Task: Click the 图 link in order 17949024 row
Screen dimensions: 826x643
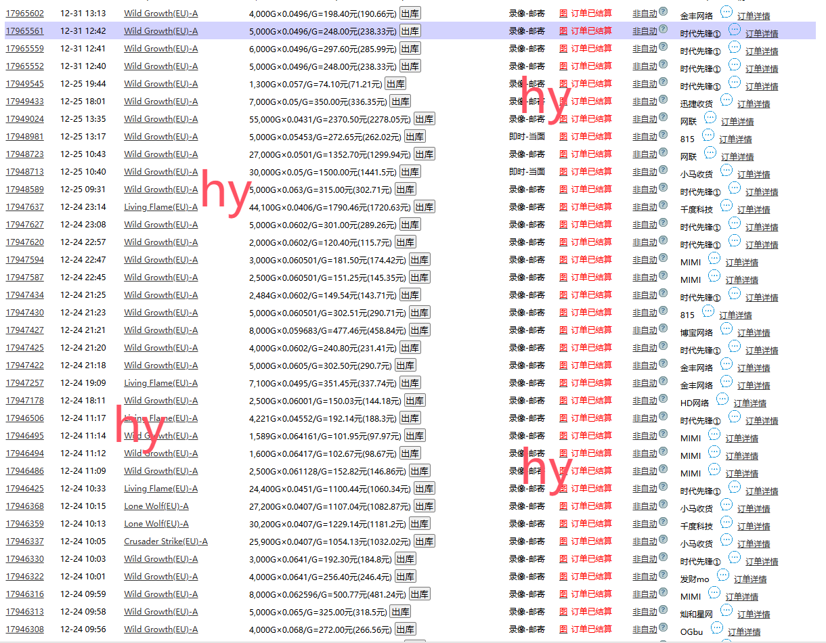Action: (563, 119)
